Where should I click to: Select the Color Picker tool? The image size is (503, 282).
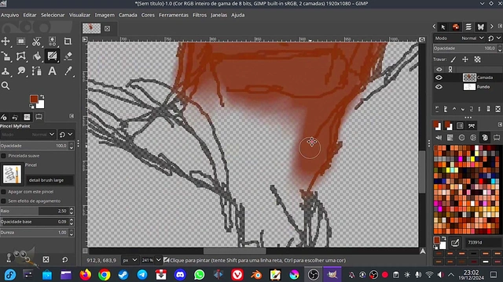68,71
